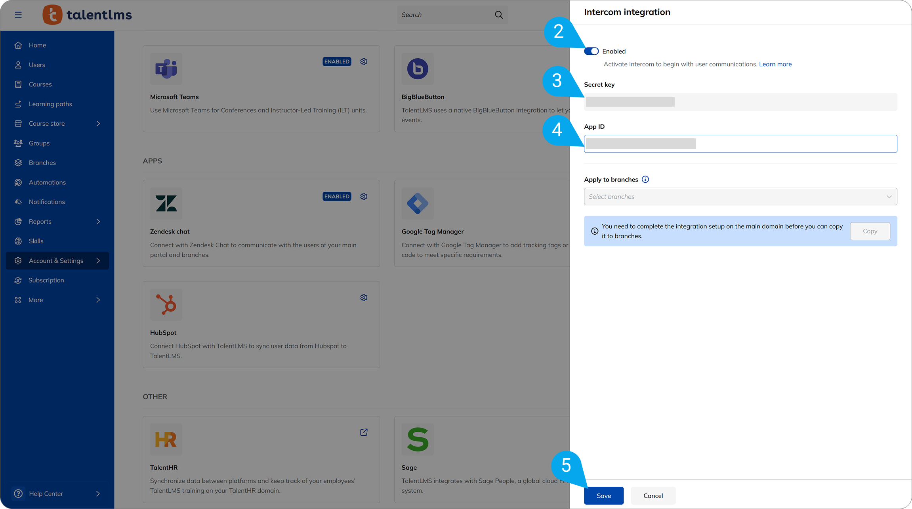The height and width of the screenshot is (509, 912).
Task: Click Apply to branches info icon
Action: (x=645, y=179)
